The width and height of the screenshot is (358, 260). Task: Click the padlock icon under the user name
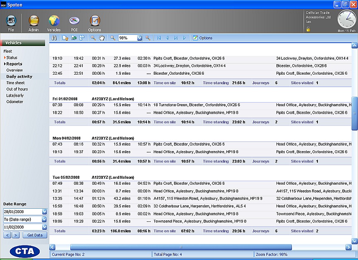pyautogui.click(x=308, y=29)
